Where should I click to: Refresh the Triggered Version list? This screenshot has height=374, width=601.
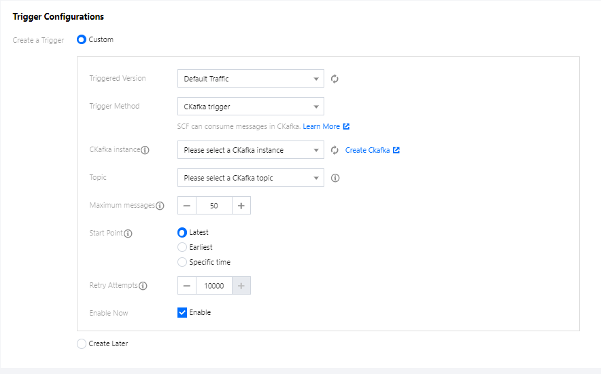(x=334, y=79)
